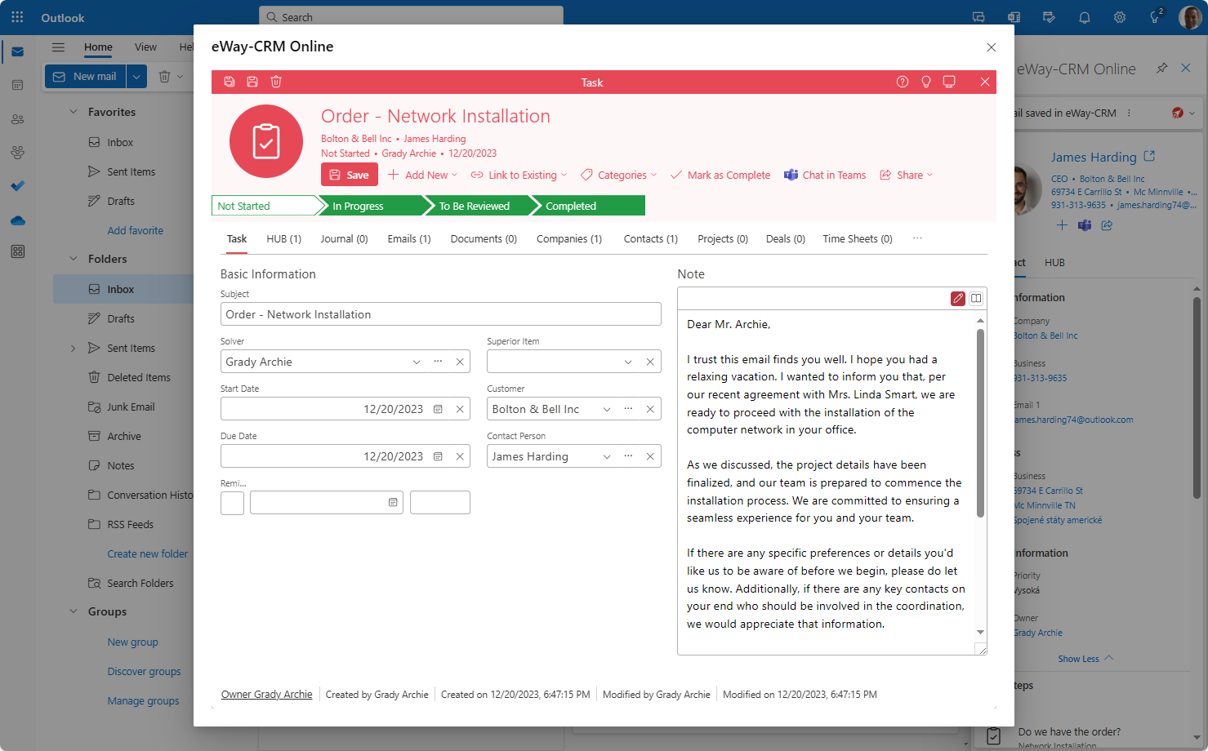Switch to the Emails (1) tab

click(x=408, y=239)
